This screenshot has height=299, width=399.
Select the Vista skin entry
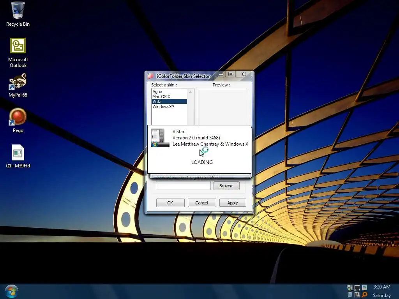click(x=169, y=102)
